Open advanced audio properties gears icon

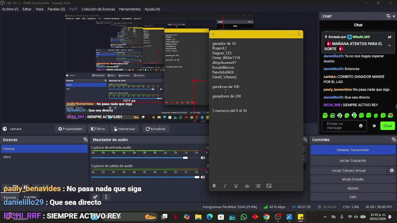(x=96, y=197)
